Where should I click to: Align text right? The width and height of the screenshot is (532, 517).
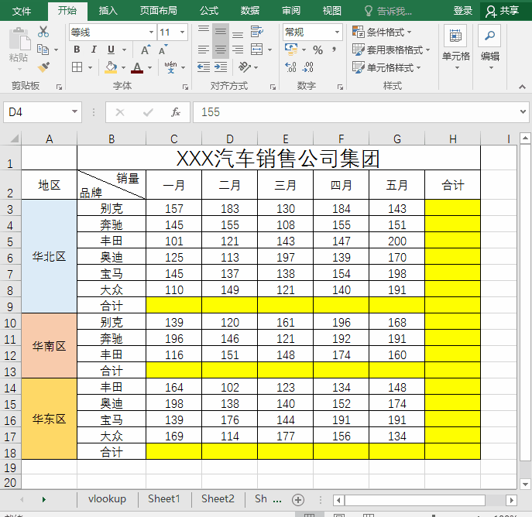click(238, 50)
